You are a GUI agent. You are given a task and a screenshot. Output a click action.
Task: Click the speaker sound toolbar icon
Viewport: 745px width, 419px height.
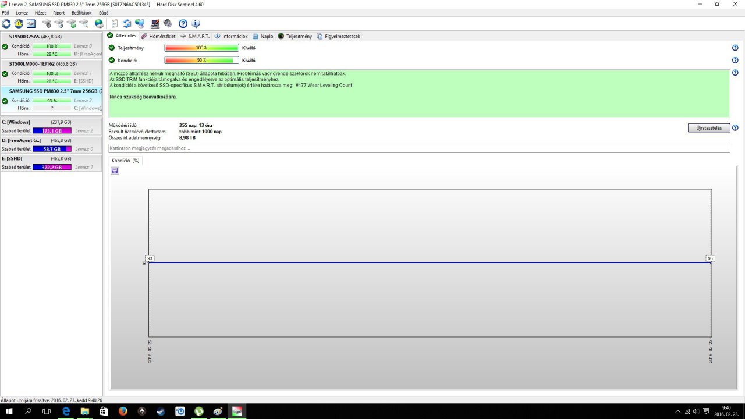click(168, 23)
